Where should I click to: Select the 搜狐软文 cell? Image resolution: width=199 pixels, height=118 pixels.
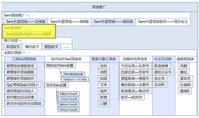click(x=51, y=47)
